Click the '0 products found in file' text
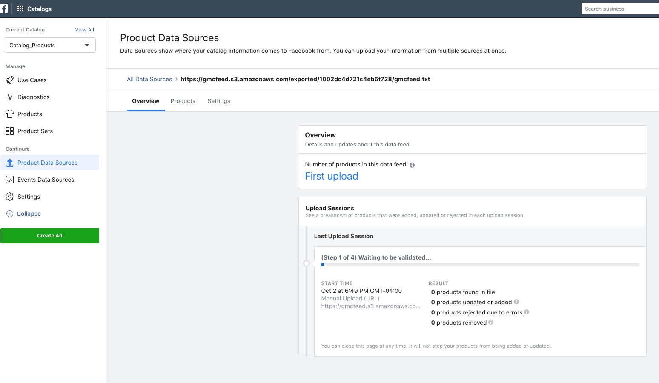 [463, 292]
